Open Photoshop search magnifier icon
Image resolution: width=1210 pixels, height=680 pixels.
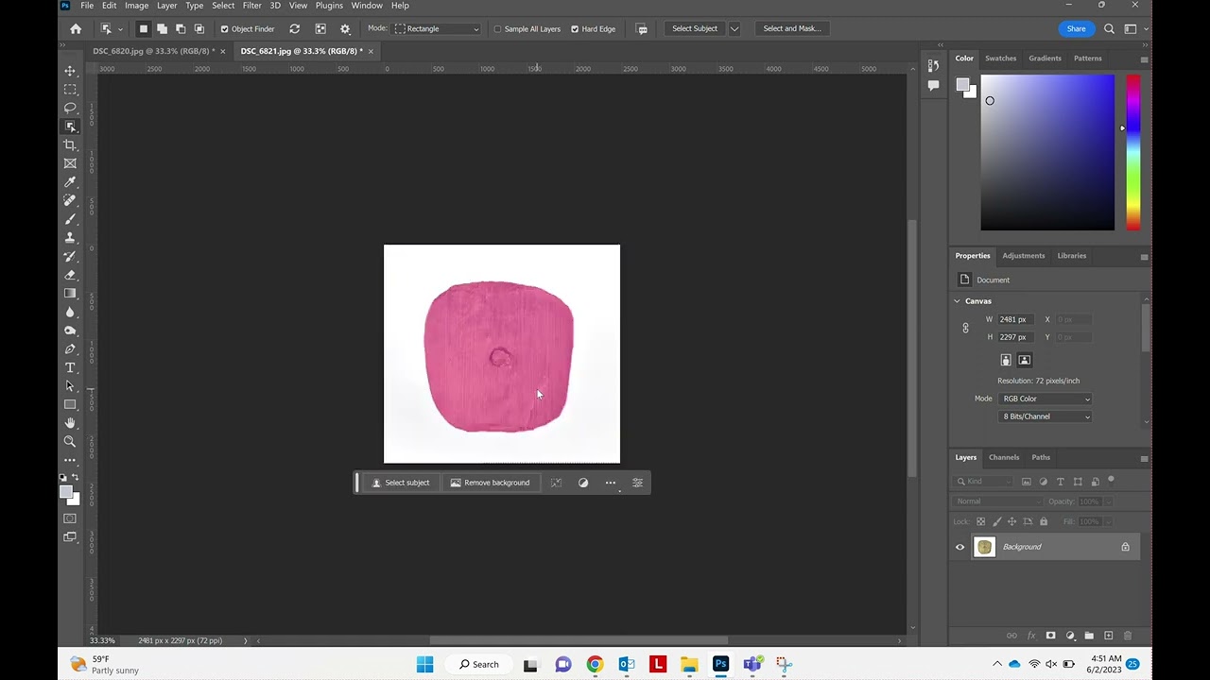pos(1110,28)
